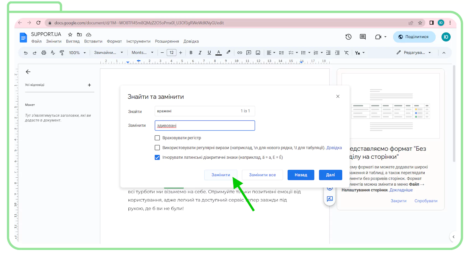Print the document with printer icon
The image size is (470, 256).
point(44,53)
